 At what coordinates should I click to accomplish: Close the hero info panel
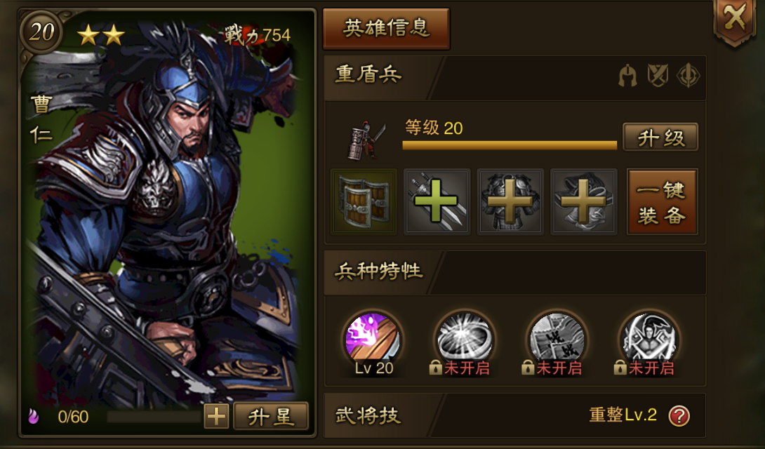(x=734, y=20)
